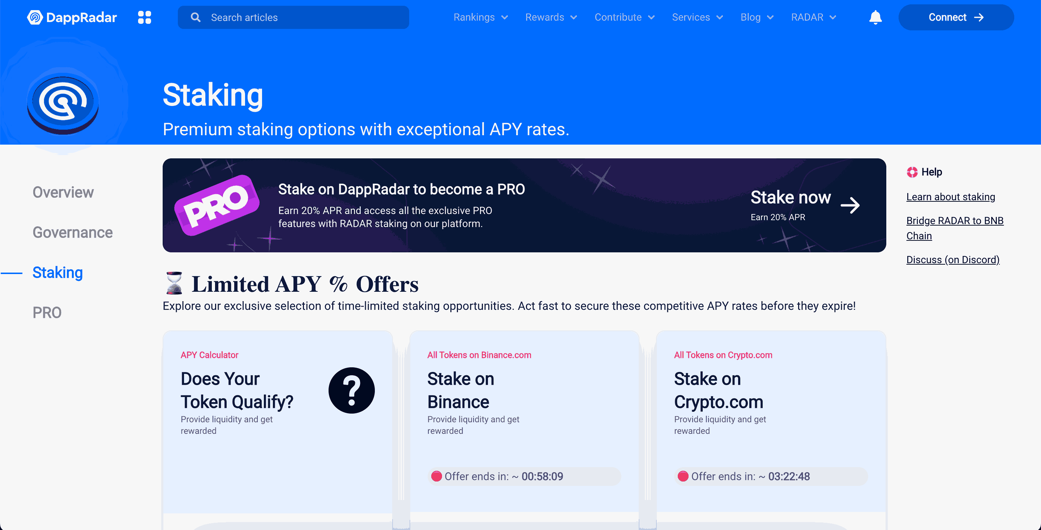Click the Staking page title
The width and height of the screenshot is (1041, 530).
pyautogui.click(x=213, y=95)
